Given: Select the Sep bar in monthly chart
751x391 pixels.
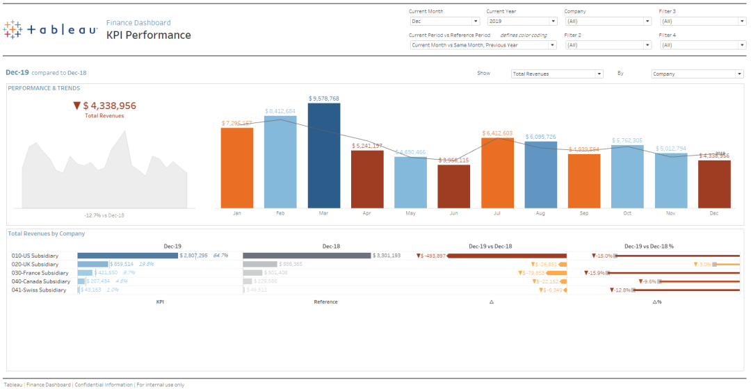Looking at the screenshot, I should pos(584,181).
